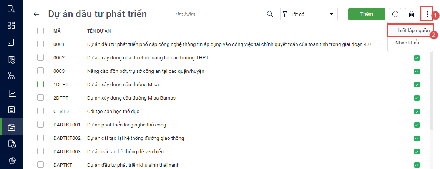
Task: Choose "Nhập khẩu" from the menu
Action: [407, 43]
